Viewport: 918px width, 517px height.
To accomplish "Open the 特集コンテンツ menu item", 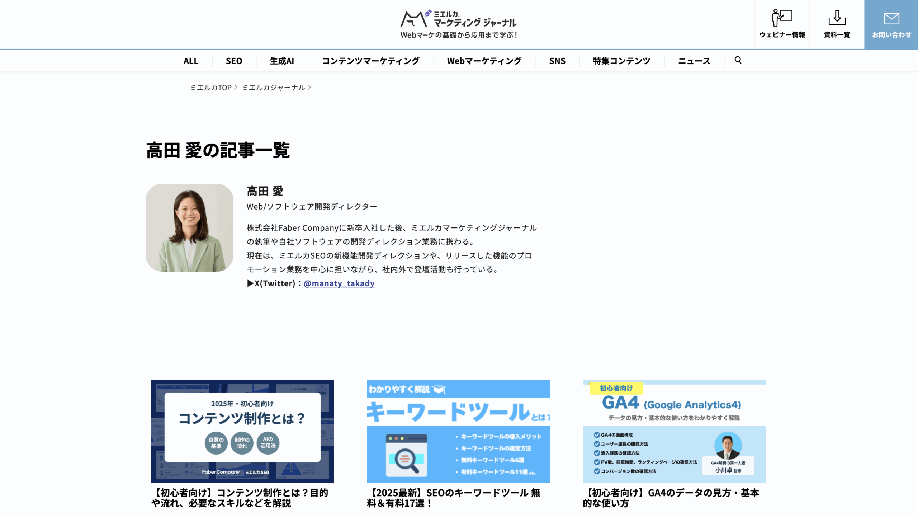I will (621, 61).
